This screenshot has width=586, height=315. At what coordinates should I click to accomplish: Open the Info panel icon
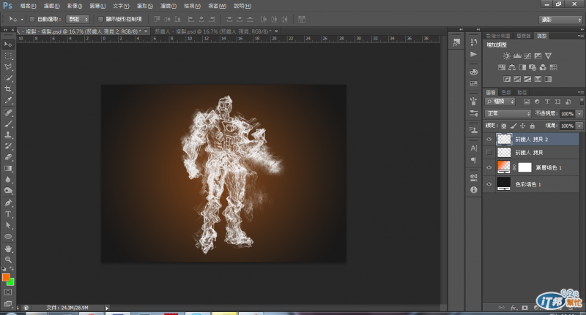tap(473, 189)
